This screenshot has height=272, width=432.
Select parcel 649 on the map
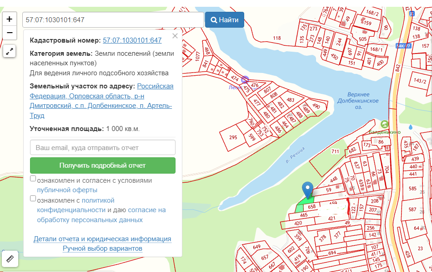point(256,247)
